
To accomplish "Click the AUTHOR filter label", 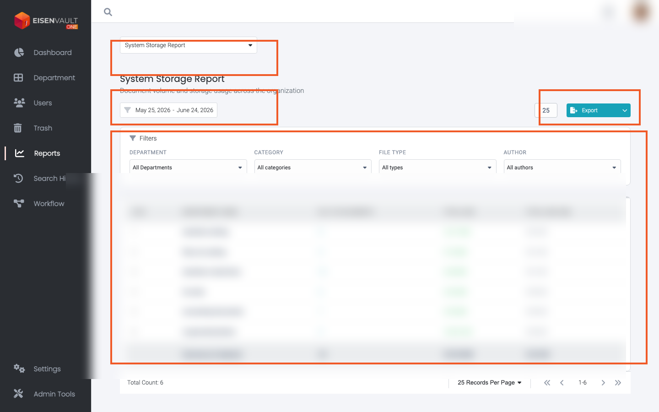I will coord(515,152).
